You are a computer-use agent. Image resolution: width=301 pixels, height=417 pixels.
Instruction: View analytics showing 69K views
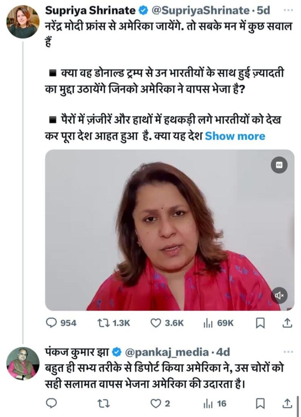pos(218,323)
